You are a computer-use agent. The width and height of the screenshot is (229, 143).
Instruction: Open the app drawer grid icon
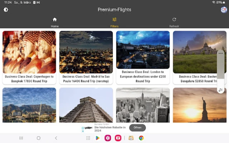(x=88, y=138)
